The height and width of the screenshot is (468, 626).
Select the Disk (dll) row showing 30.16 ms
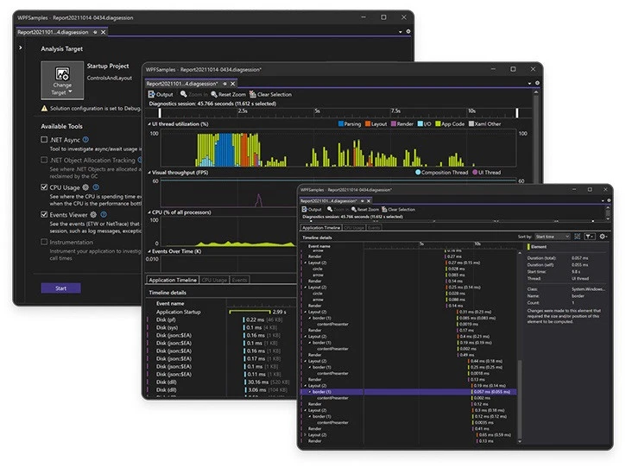(x=221, y=383)
